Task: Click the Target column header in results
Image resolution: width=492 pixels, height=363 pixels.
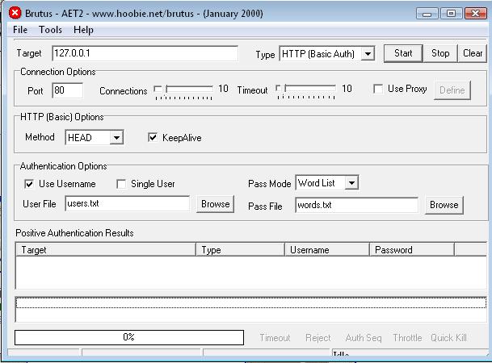Action: click(106, 249)
